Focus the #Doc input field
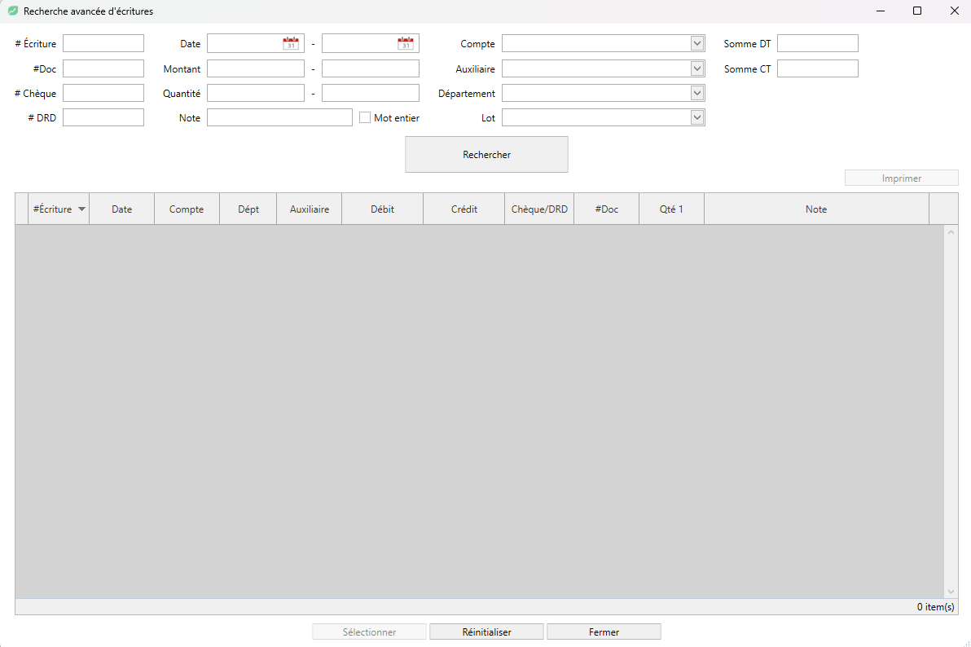The image size is (971, 647). [103, 68]
